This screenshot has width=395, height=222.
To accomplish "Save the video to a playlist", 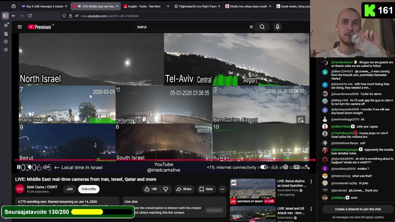I will 206,189.
